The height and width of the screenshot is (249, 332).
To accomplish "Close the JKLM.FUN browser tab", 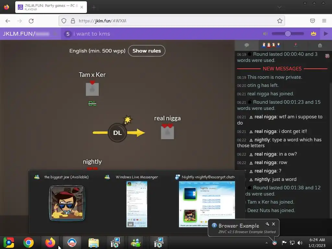I will [82, 7].
